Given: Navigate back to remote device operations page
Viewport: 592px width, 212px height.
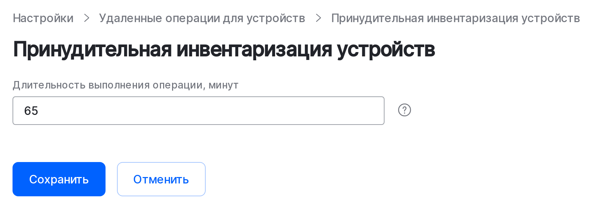Looking at the screenshot, I should click(202, 18).
